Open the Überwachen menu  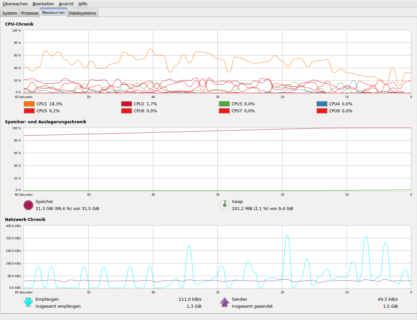click(x=15, y=4)
